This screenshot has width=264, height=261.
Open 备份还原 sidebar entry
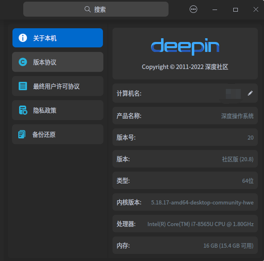[58, 134]
